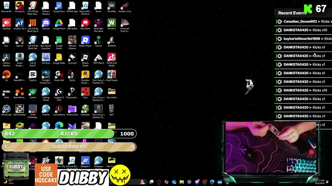This screenshot has width=332, height=186.
Task: Open the Roblox Studio icon
Action: tap(85, 60)
